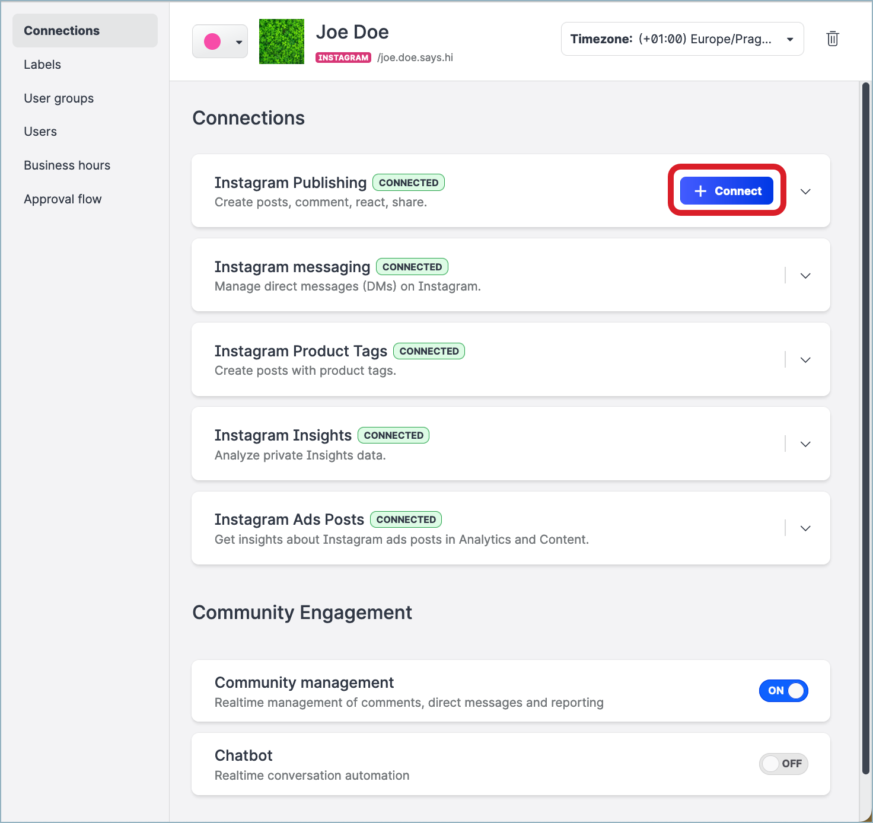
Task: Click the trash delete profile icon
Action: [x=832, y=39]
